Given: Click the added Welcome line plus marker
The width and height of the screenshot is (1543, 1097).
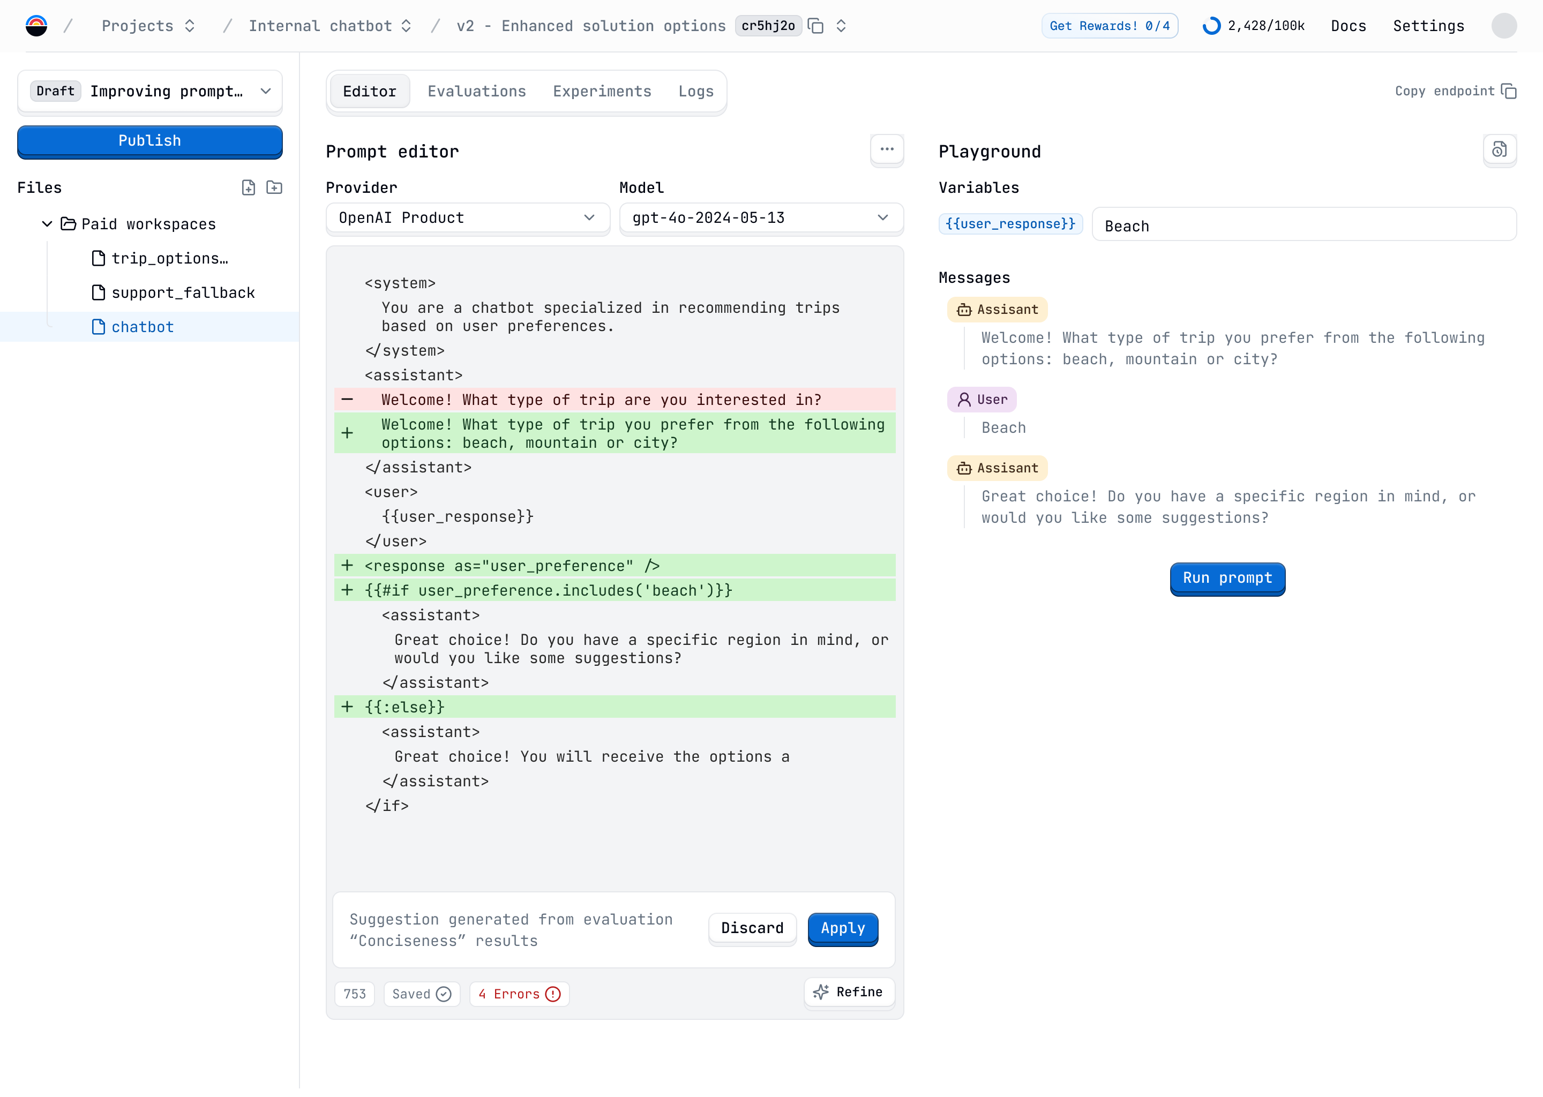Looking at the screenshot, I should tap(347, 434).
